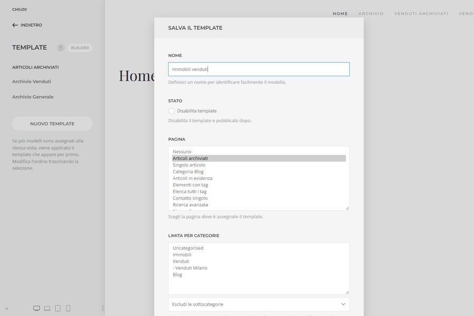The image size is (474, 316).
Task: Select Singolo articolo in Pagina list
Action: click(259, 165)
